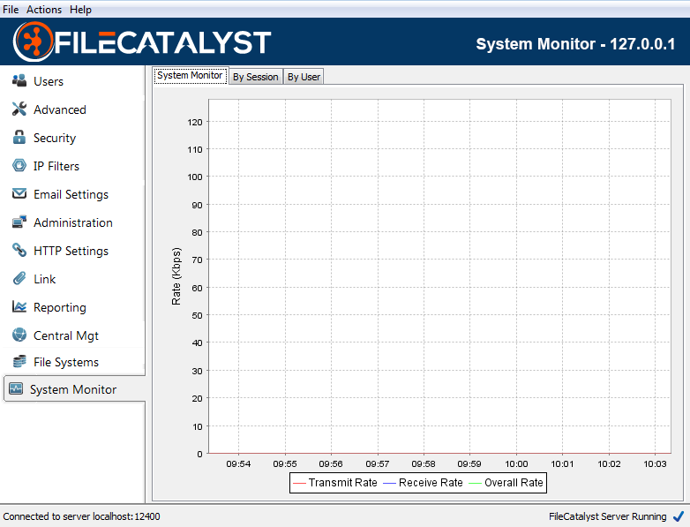The image size is (690, 527).
Task: Click the Overall Rate legend text
Action: 514,483
